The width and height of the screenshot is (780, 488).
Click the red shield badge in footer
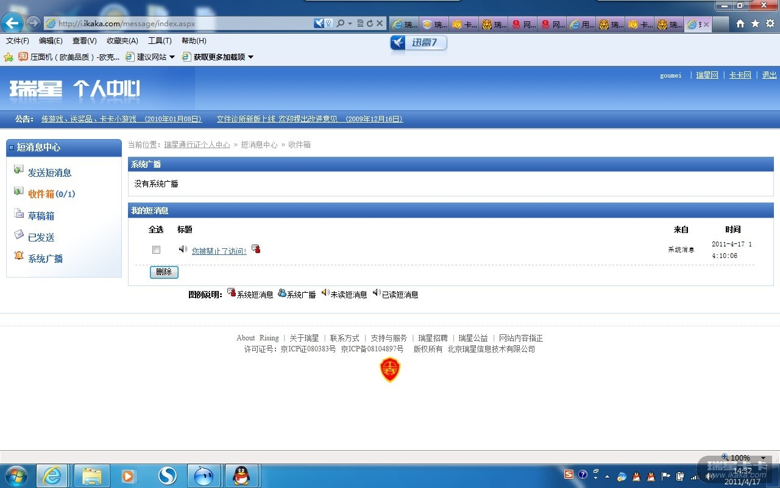pyautogui.click(x=390, y=370)
